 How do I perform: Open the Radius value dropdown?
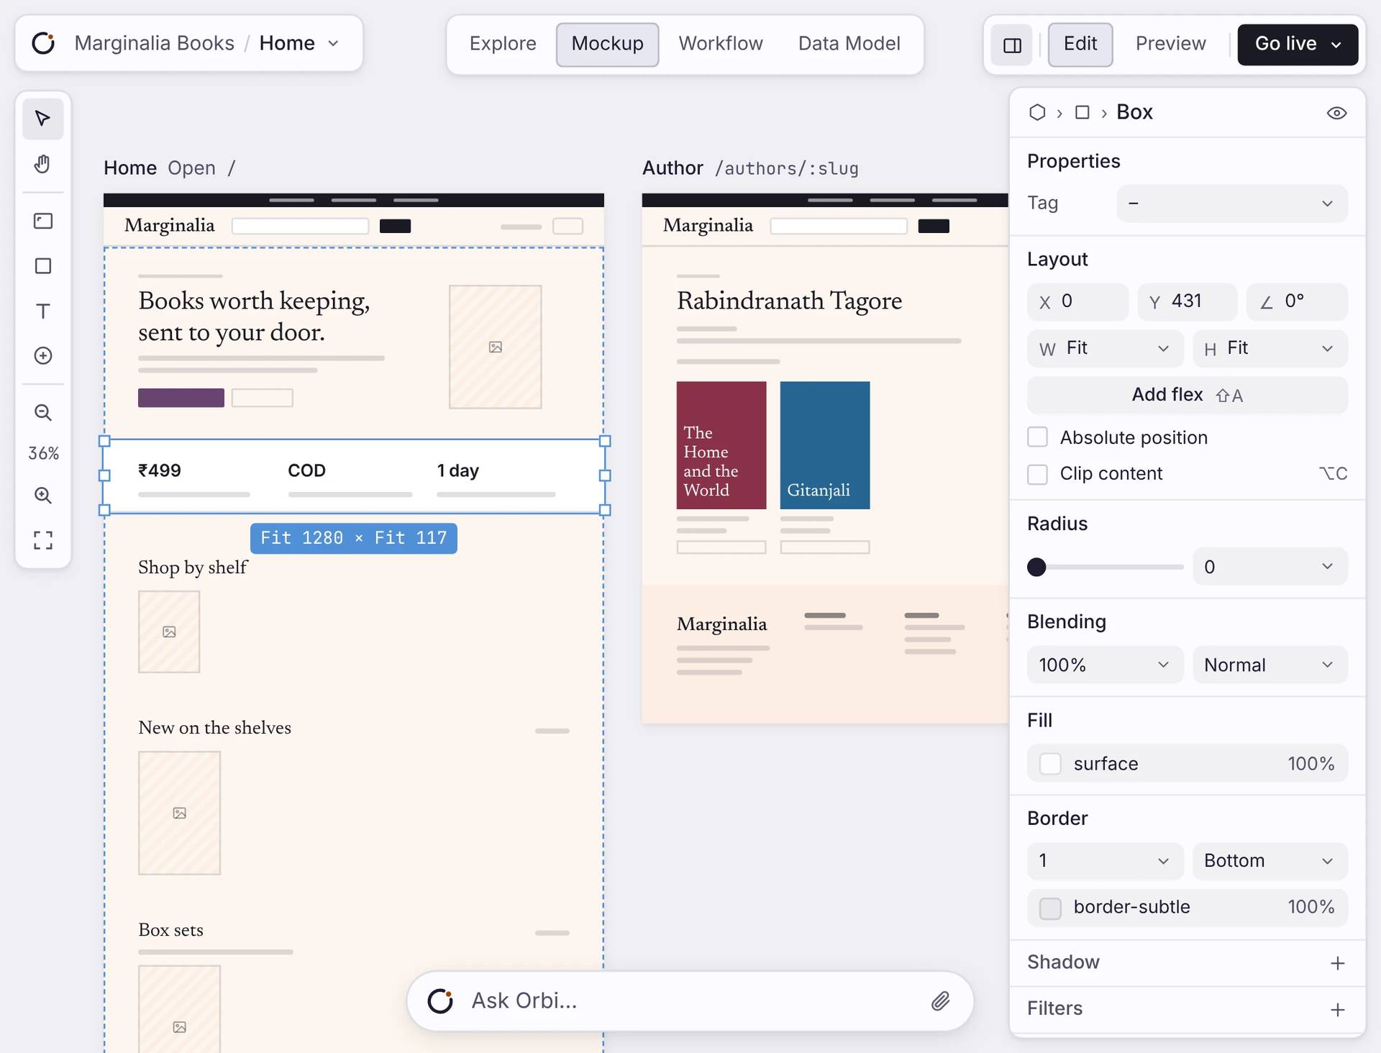pyautogui.click(x=1270, y=567)
